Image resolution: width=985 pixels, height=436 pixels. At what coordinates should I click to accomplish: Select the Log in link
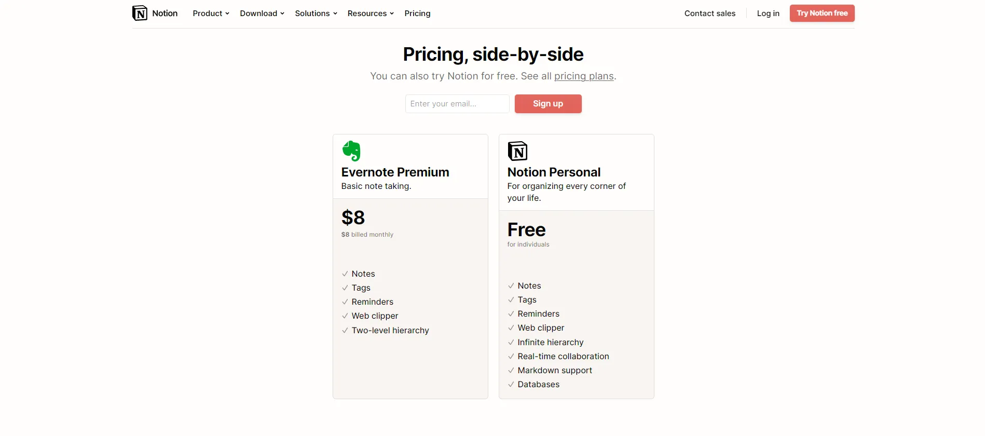[x=768, y=13]
